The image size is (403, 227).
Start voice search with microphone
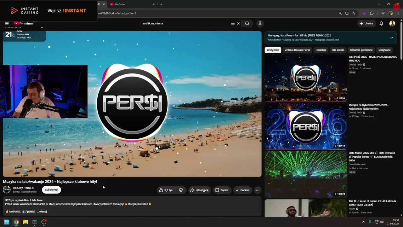[x=260, y=23]
